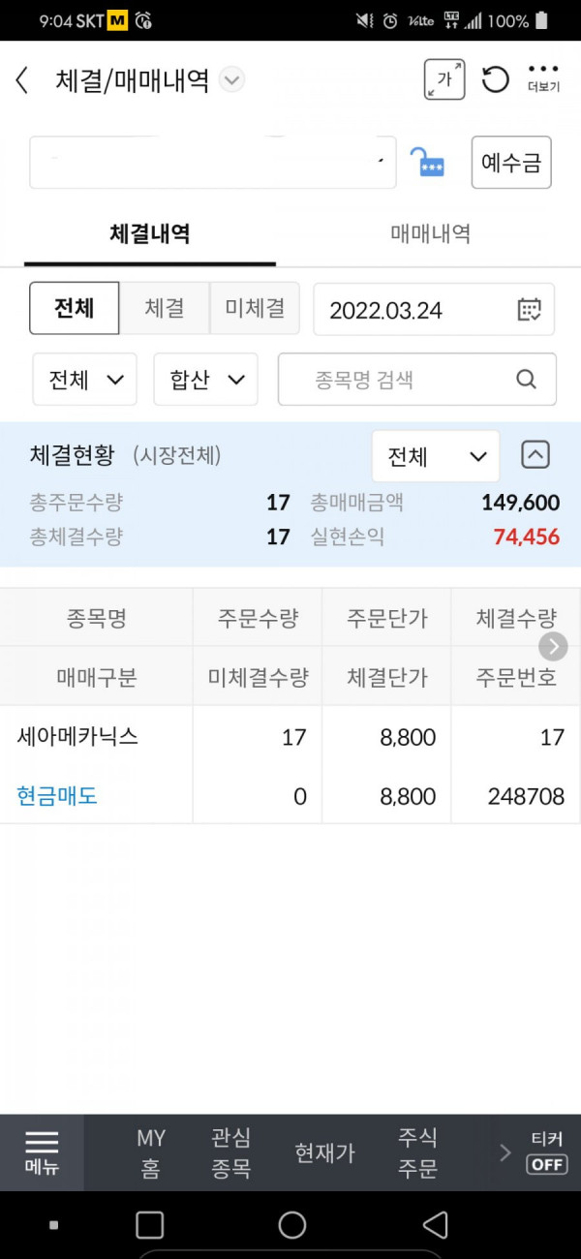
Task: Open 주식 주문 in bottom navigation
Action: pos(417,1152)
